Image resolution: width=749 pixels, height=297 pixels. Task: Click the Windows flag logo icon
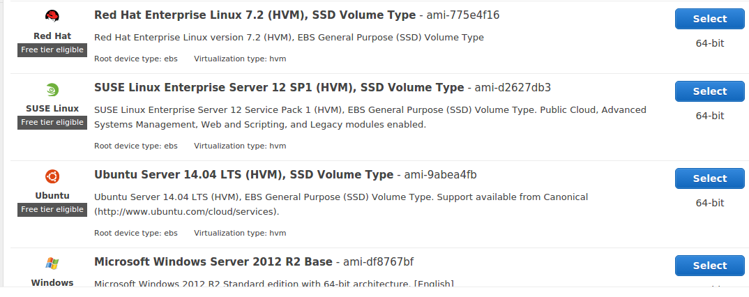pyautogui.click(x=52, y=263)
